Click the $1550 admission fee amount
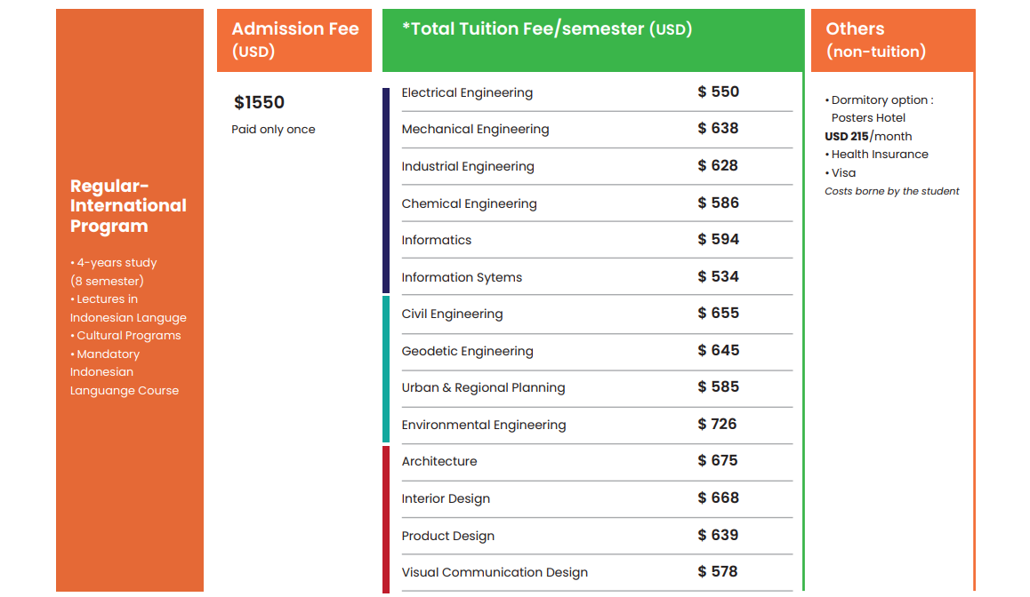Image resolution: width=1030 pixels, height=597 pixels. click(259, 102)
